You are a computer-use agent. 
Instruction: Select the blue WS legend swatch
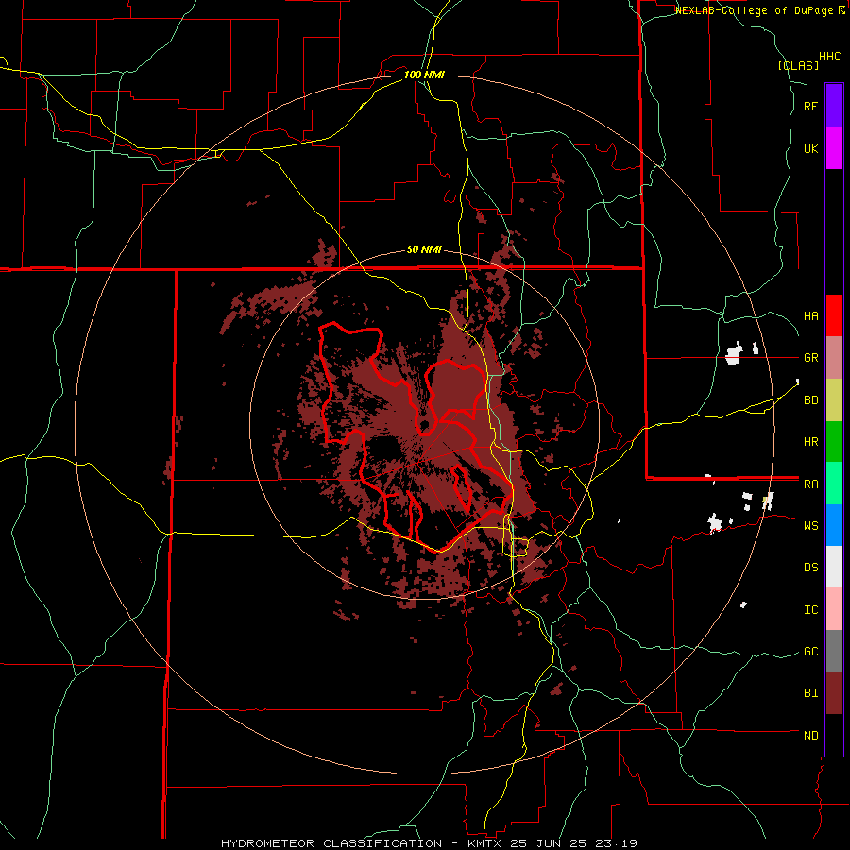[834, 525]
